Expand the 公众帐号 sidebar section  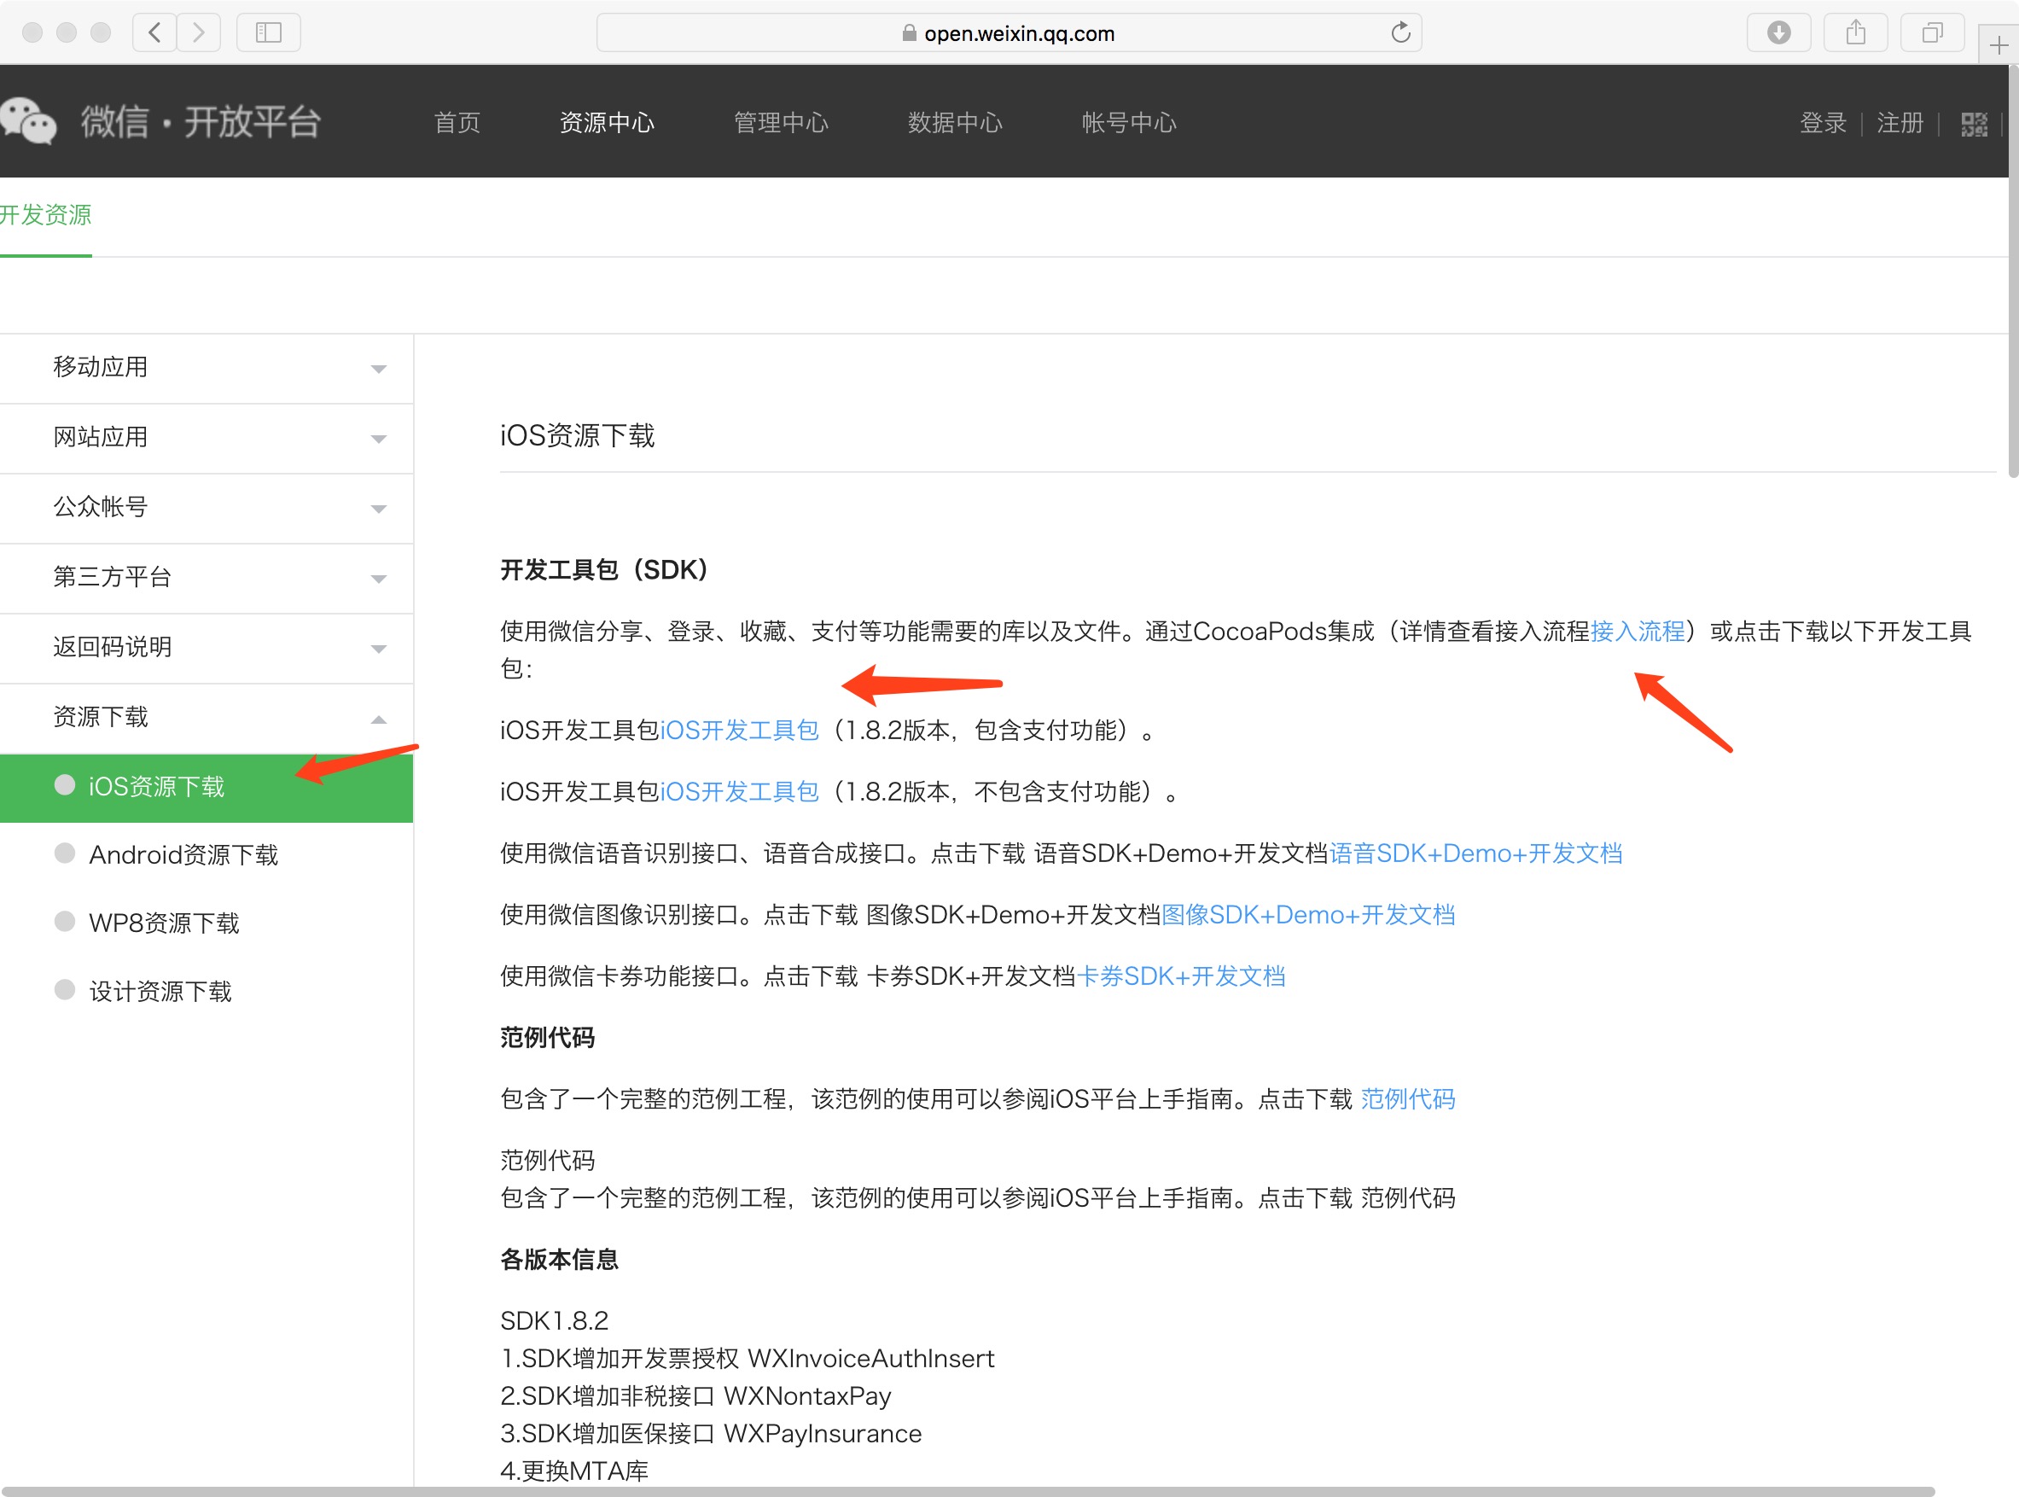point(207,508)
